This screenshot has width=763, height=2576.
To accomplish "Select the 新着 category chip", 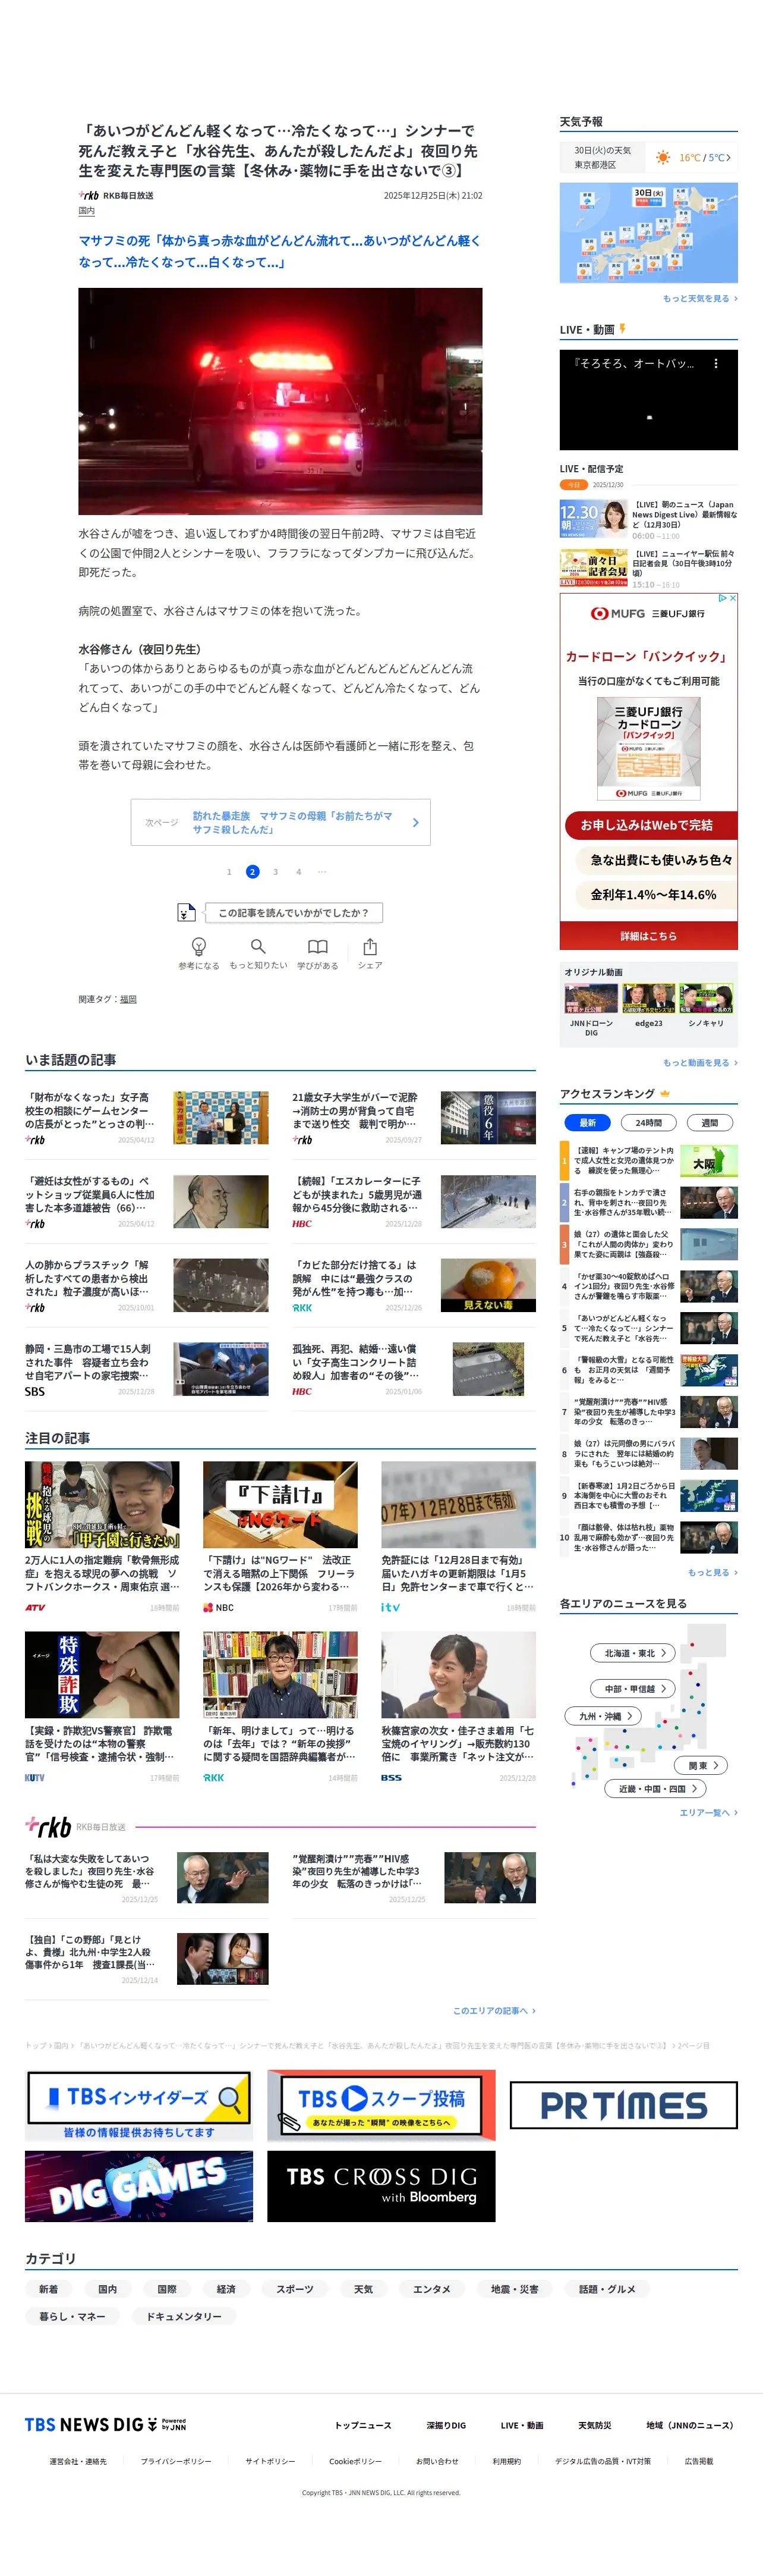I will 49,2288.
